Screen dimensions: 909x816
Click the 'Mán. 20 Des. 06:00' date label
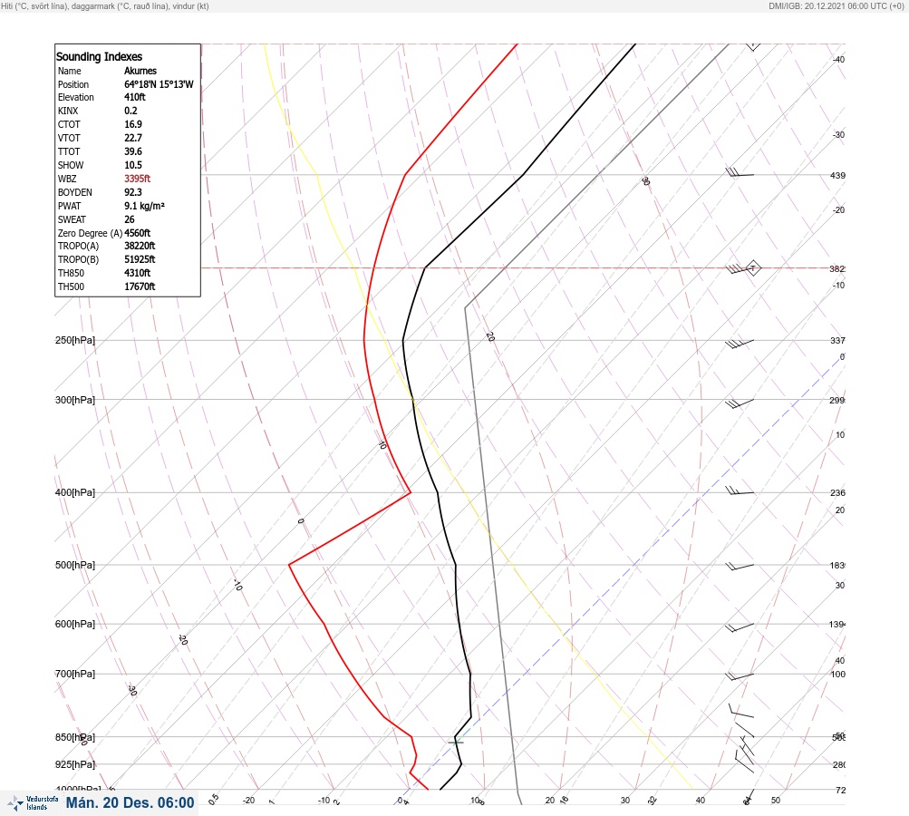[130, 802]
